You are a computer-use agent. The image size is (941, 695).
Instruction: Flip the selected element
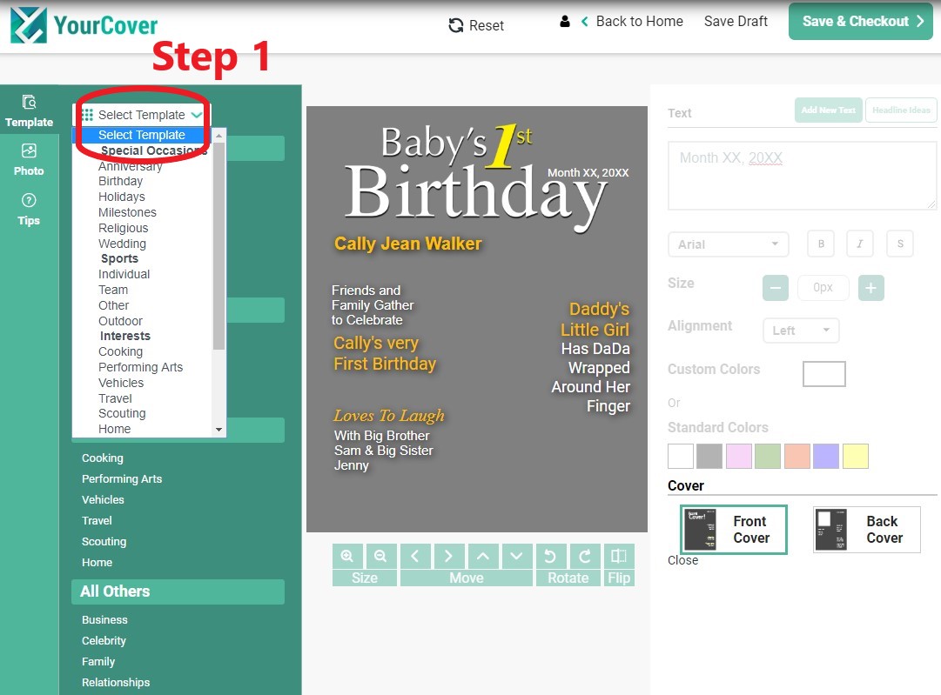click(x=619, y=555)
